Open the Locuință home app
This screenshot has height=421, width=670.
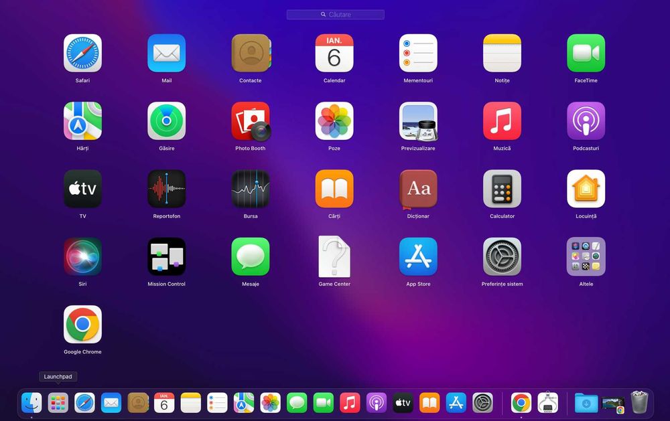click(x=586, y=189)
